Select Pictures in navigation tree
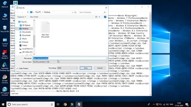This screenshot has height=107, width=191. [25, 42]
